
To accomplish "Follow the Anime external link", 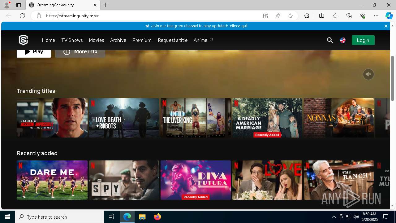I will (203, 40).
